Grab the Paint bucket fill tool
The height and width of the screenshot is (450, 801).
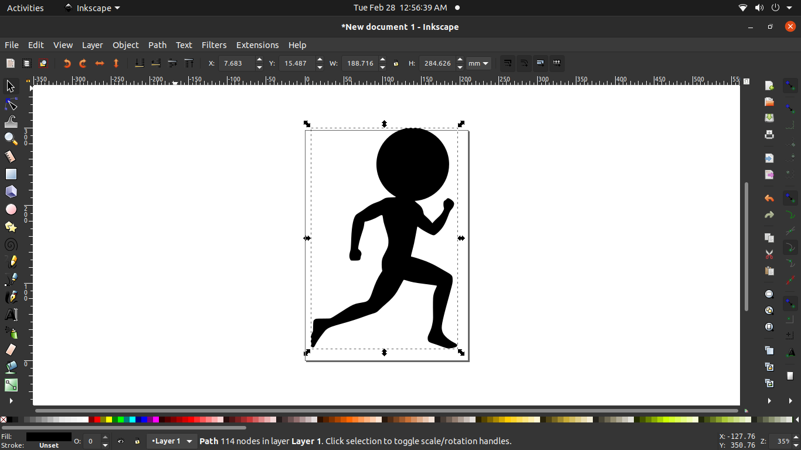tap(10, 367)
